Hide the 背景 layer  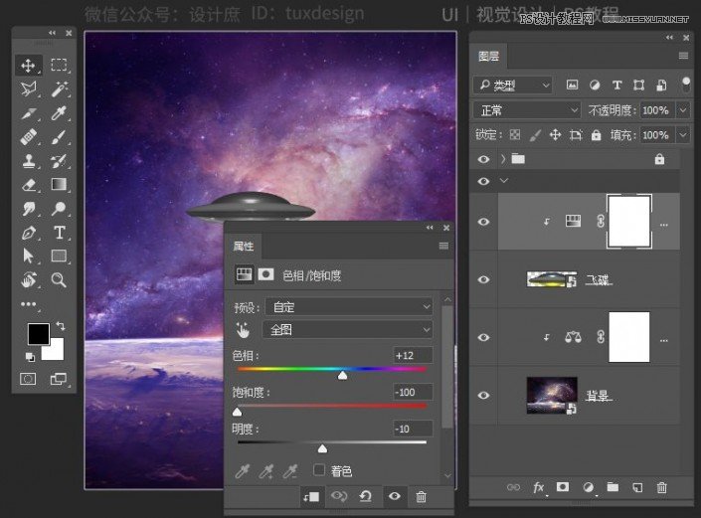tap(483, 395)
